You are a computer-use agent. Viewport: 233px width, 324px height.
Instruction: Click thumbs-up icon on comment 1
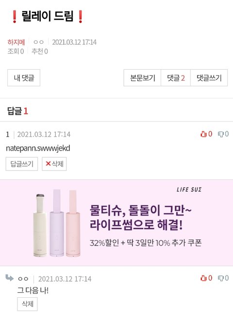pos(203,134)
